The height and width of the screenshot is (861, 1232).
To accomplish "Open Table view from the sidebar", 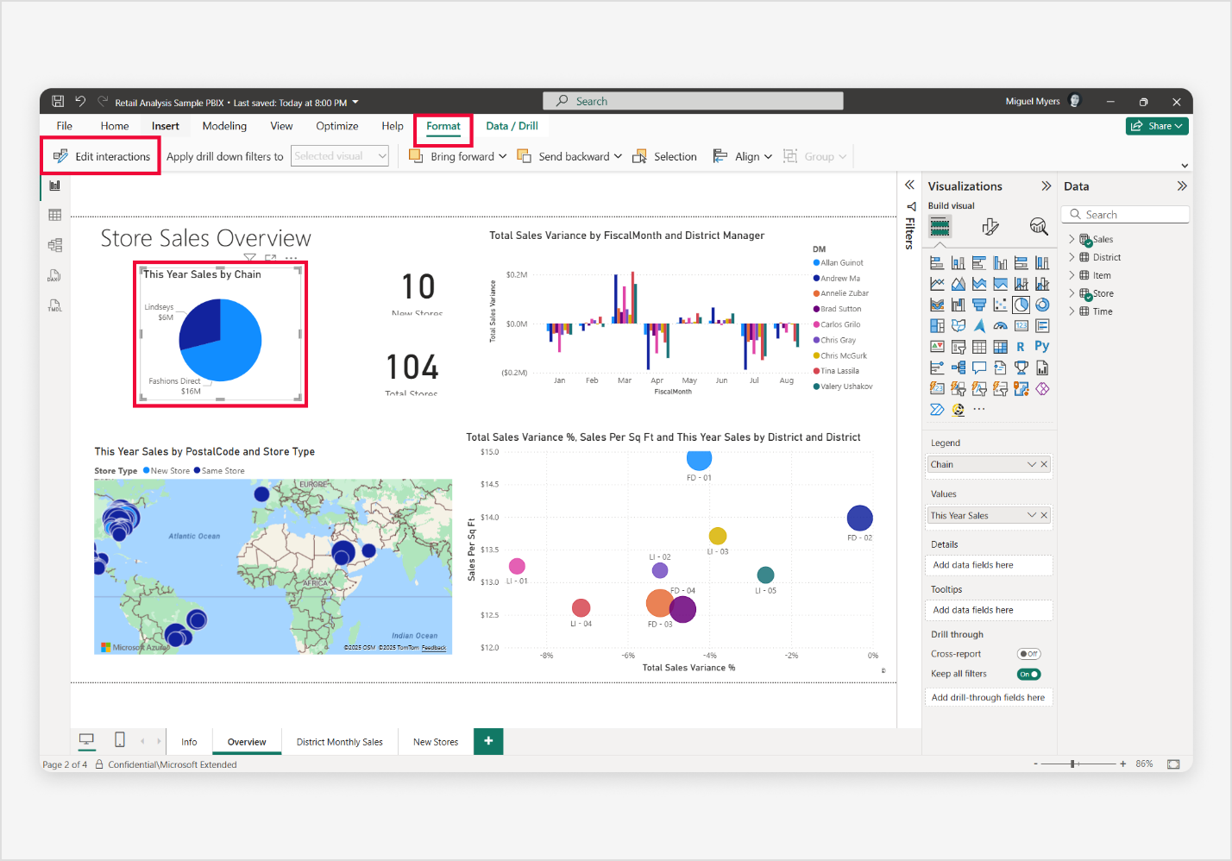I will [x=54, y=215].
